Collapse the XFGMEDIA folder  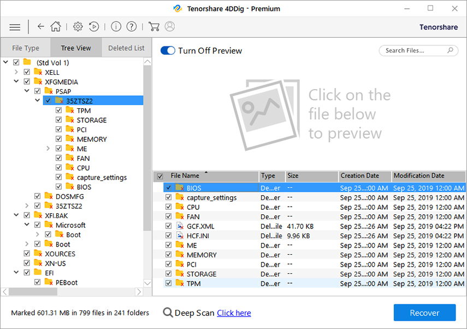(x=16, y=81)
